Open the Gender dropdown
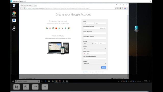Viewport: 163px width, 92px height. [x=95, y=48]
